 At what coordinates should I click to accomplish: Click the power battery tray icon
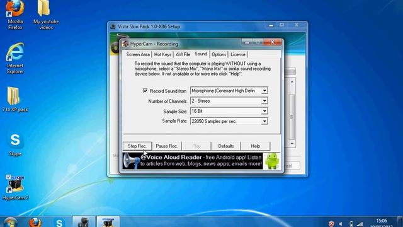point(351,224)
